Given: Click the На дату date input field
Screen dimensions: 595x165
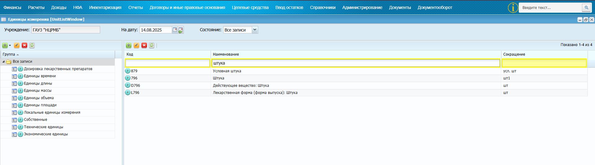Looking at the screenshot, I should point(156,30).
